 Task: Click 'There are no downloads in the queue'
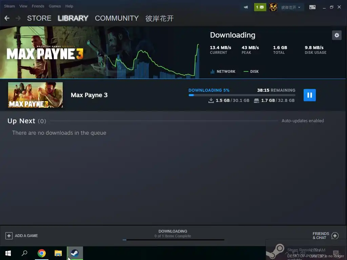(59, 133)
